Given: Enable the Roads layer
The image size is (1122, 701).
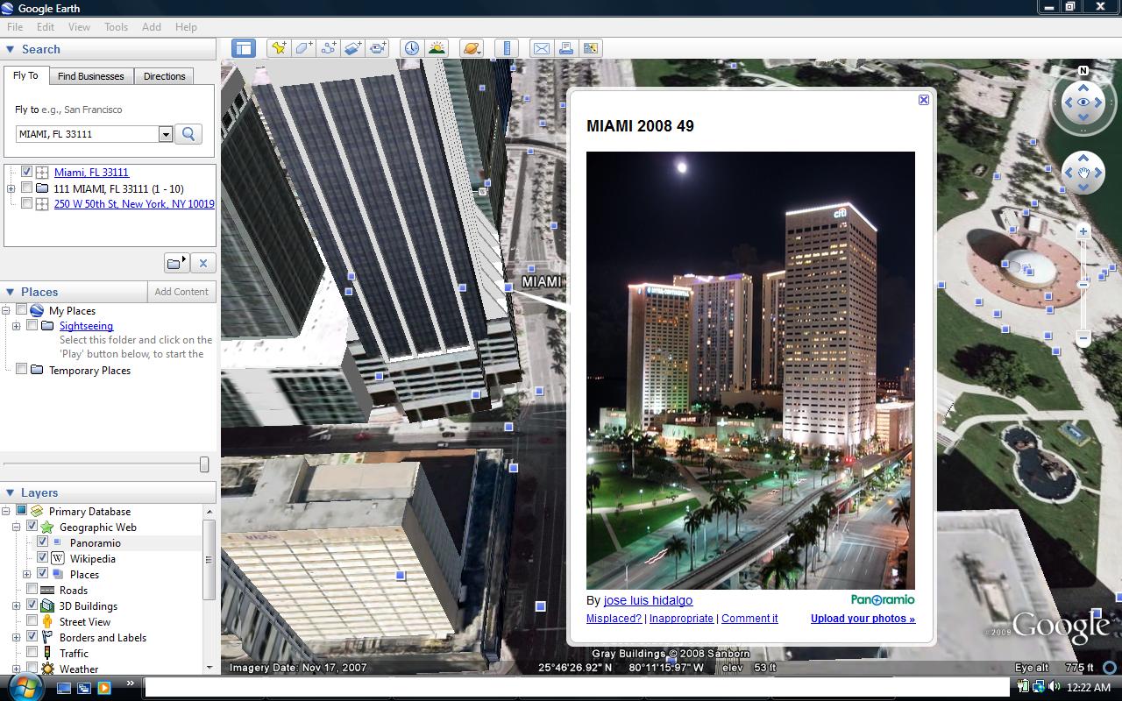Looking at the screenshot, I should pyautogui.click(x=32, y=590).
